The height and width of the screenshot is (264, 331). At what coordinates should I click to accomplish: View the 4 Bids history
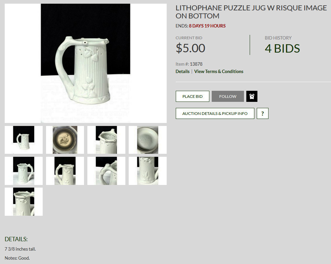tap(282, 49)
